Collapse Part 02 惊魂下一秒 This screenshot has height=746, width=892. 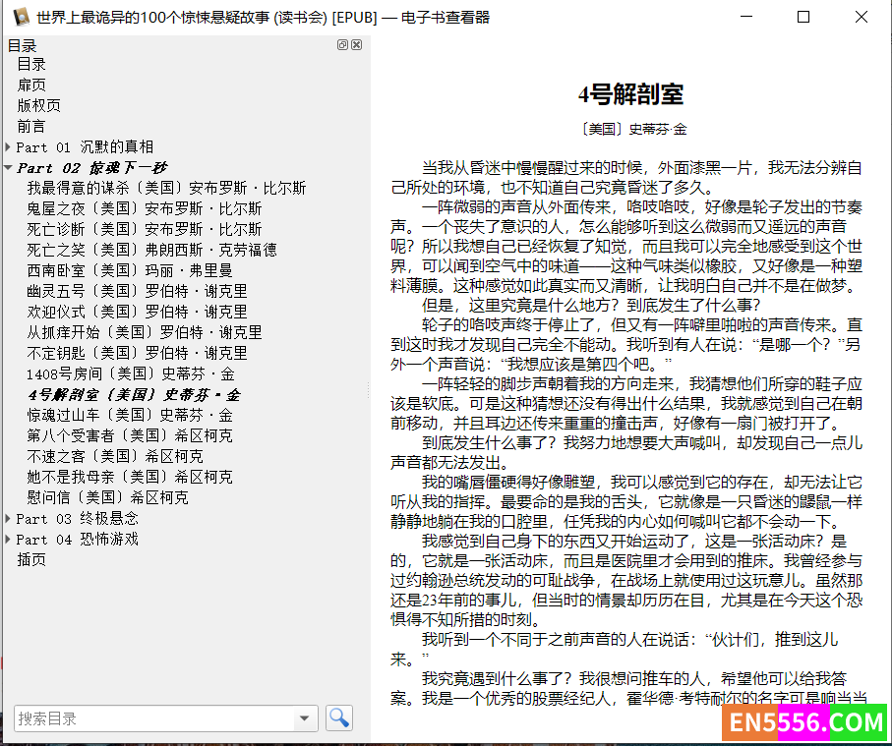(8, 168)
